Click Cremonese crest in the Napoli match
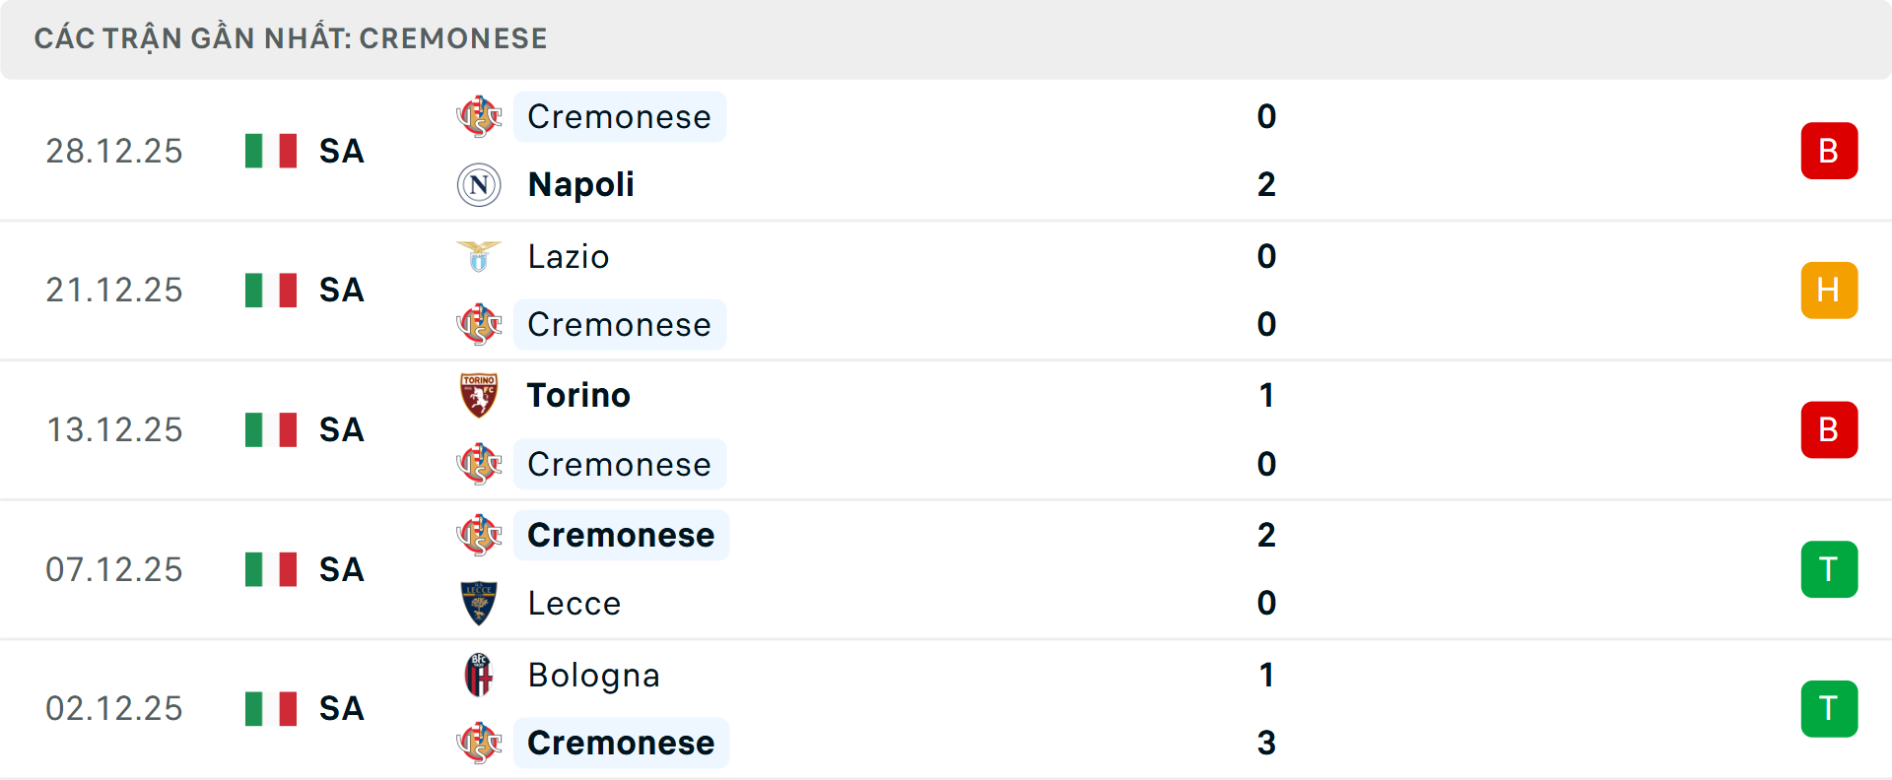This screenshot has width=1892, height=780. [x=479, y=117]
